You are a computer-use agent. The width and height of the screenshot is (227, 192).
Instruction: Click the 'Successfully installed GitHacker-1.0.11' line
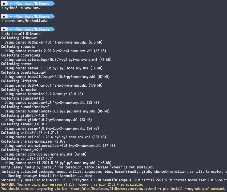(114, 180)
